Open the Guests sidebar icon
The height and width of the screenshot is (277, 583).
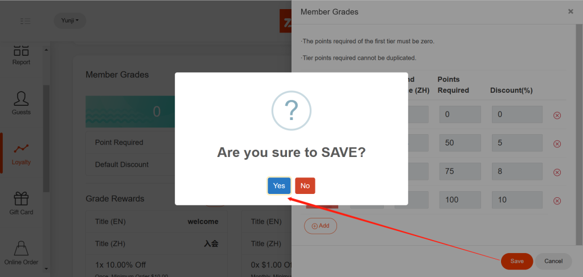click(21, 103)
